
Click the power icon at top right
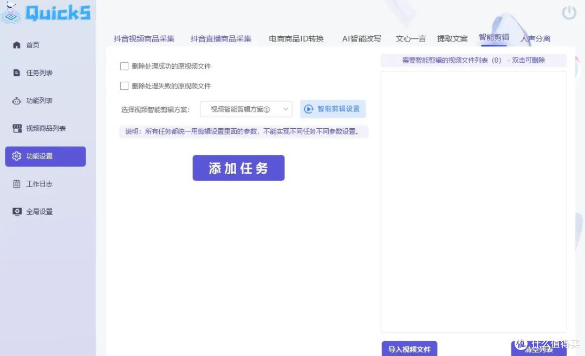(x=569, y=13)
